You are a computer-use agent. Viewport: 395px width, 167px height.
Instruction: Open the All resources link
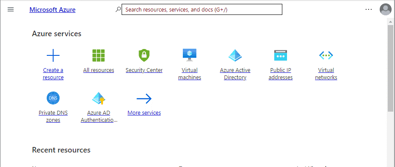tap(99, 70)
